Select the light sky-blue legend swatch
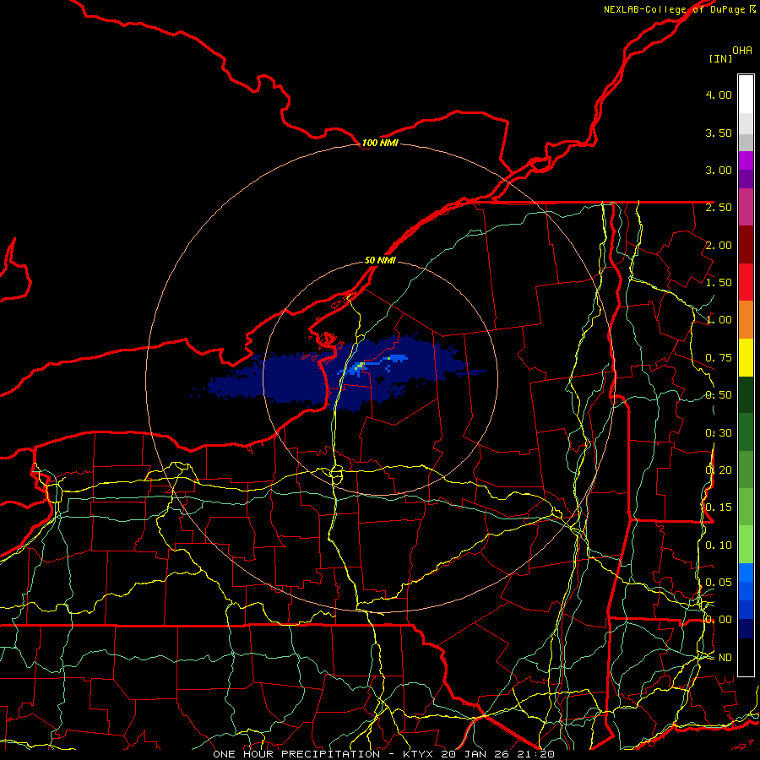This screenshot has width=760, height=760. [x=746, y=573]
